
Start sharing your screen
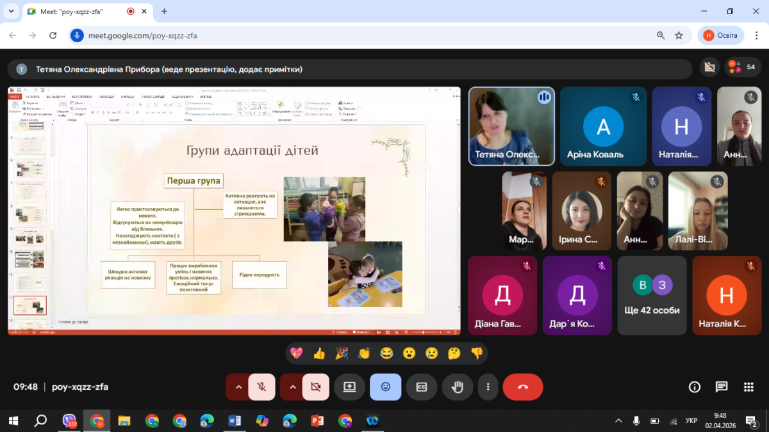point(349,387)
